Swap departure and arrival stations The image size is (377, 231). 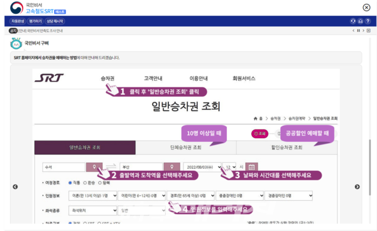(x=111, y=166)
